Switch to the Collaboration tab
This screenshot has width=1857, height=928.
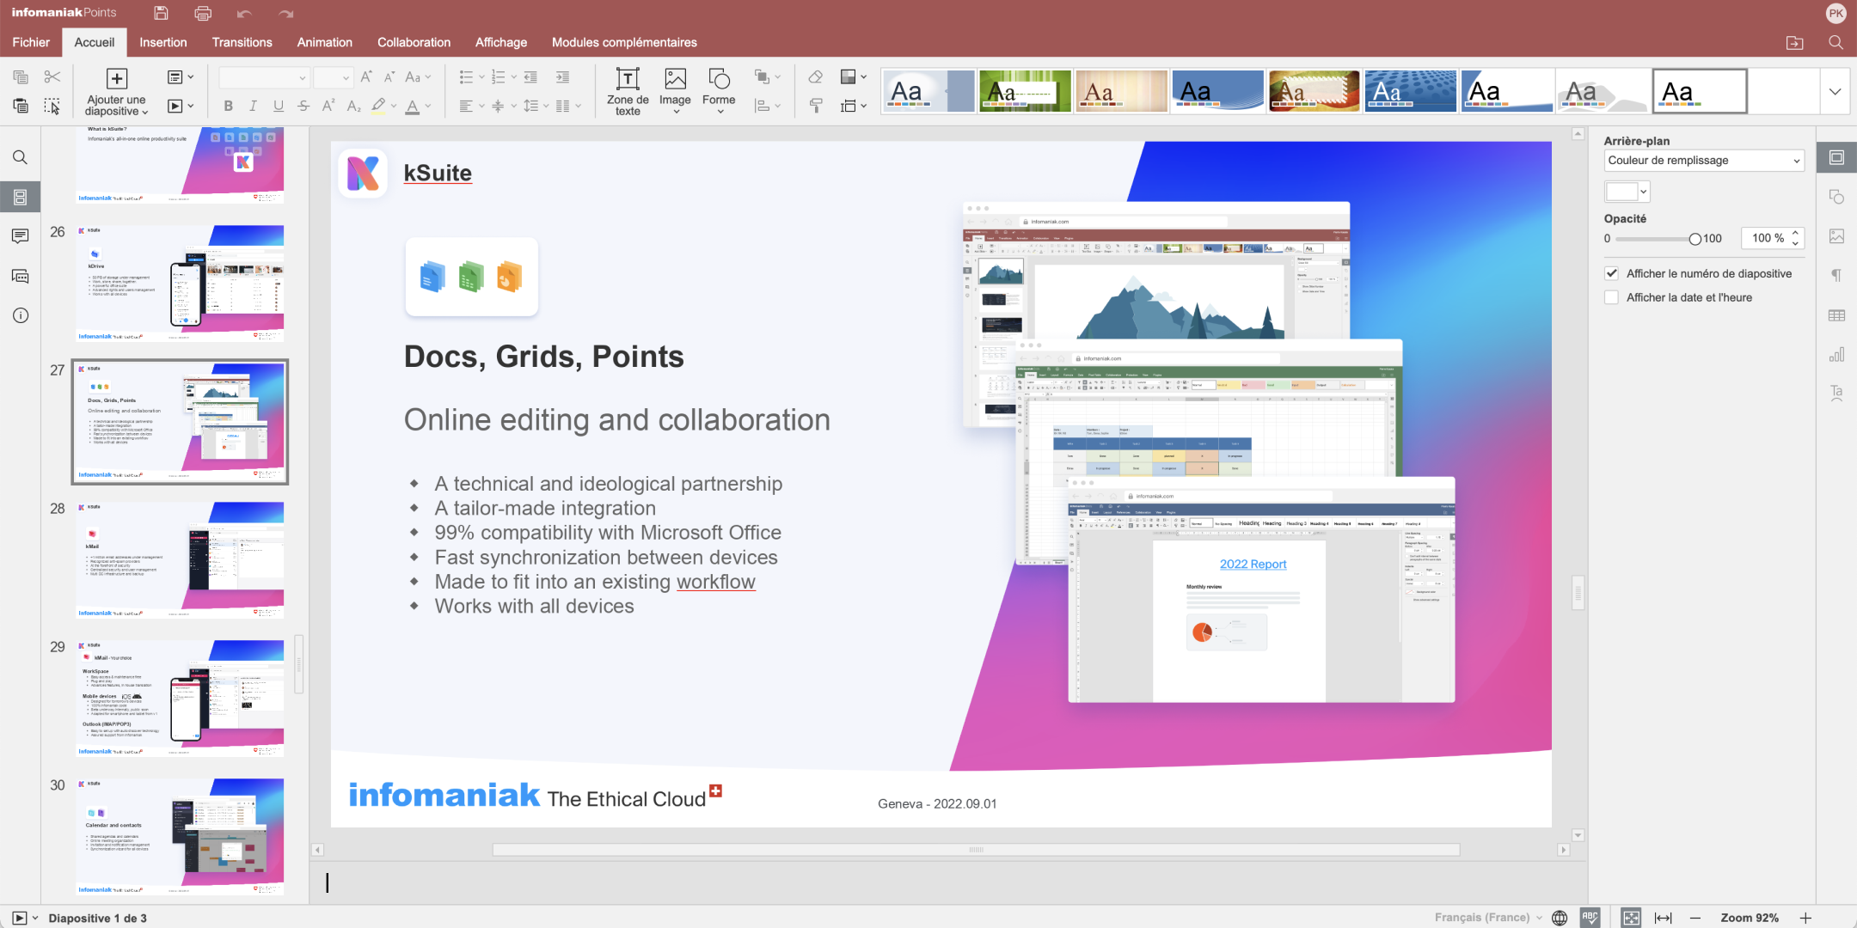click(414, 42)
